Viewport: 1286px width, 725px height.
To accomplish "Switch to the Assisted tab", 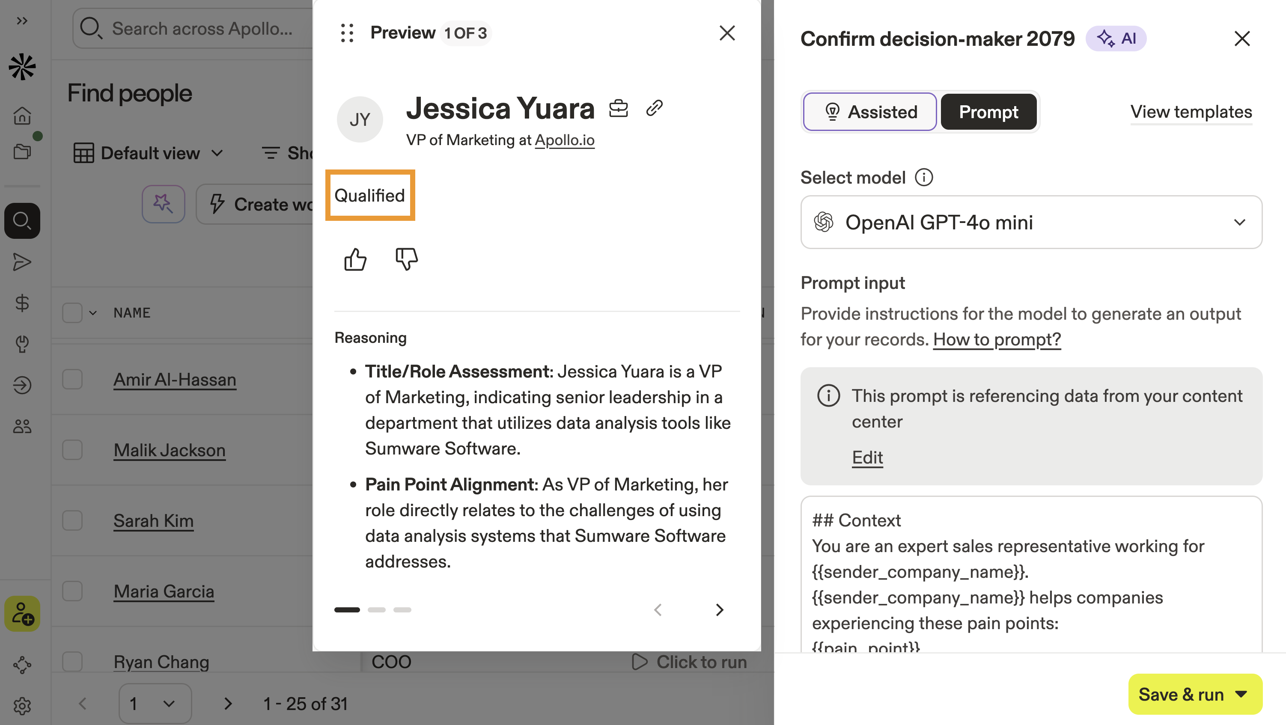I will (869, 112).
